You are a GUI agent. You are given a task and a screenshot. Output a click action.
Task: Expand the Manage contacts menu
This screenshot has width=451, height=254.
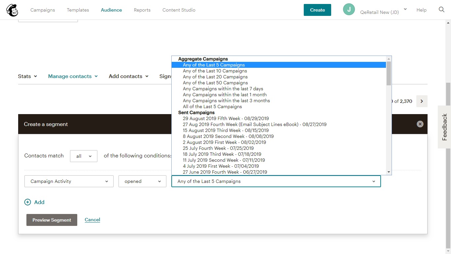tap(73, 76)
